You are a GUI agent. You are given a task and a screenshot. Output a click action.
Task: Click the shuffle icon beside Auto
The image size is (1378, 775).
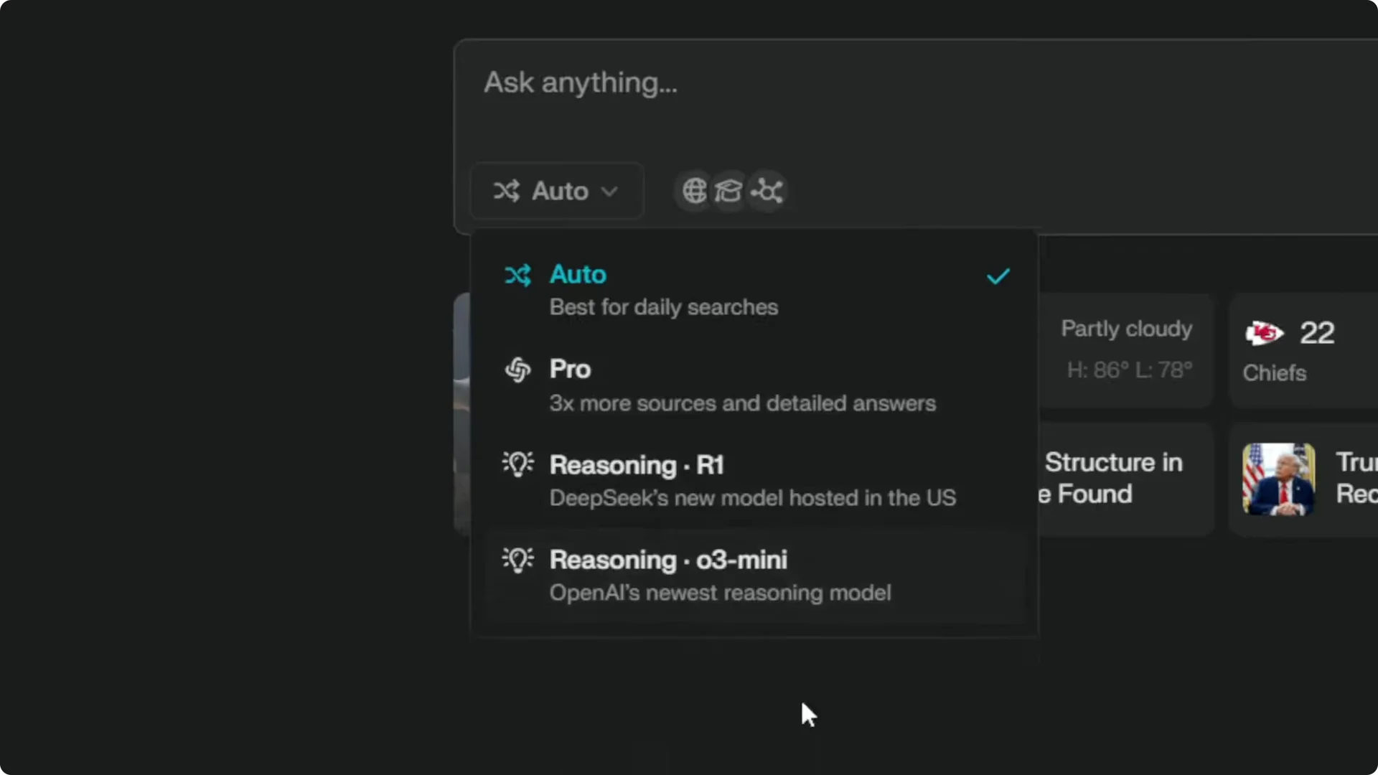507,190
